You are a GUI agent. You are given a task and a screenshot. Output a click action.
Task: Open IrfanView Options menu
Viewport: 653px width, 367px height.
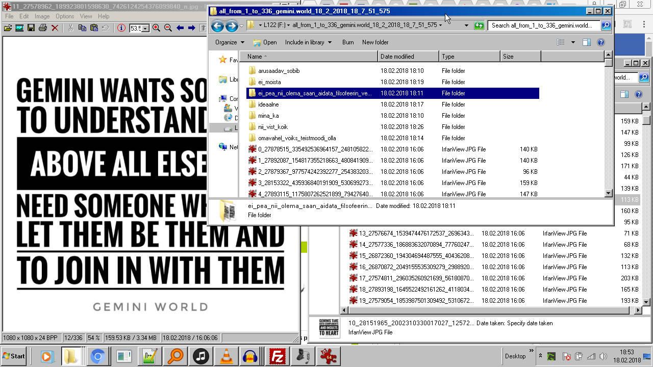65,16
